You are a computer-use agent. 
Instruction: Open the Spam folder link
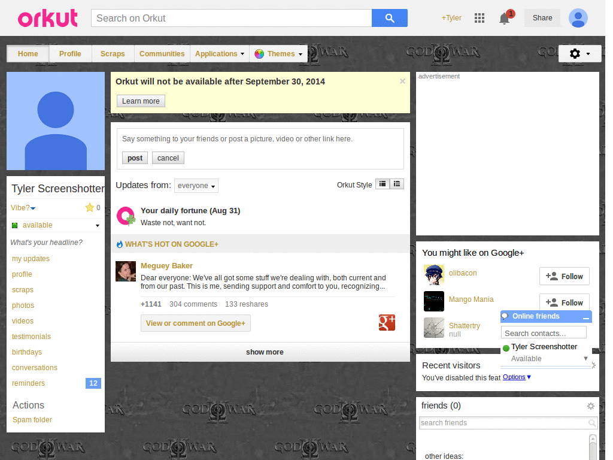pyautogui.click(x=32, y=420)
